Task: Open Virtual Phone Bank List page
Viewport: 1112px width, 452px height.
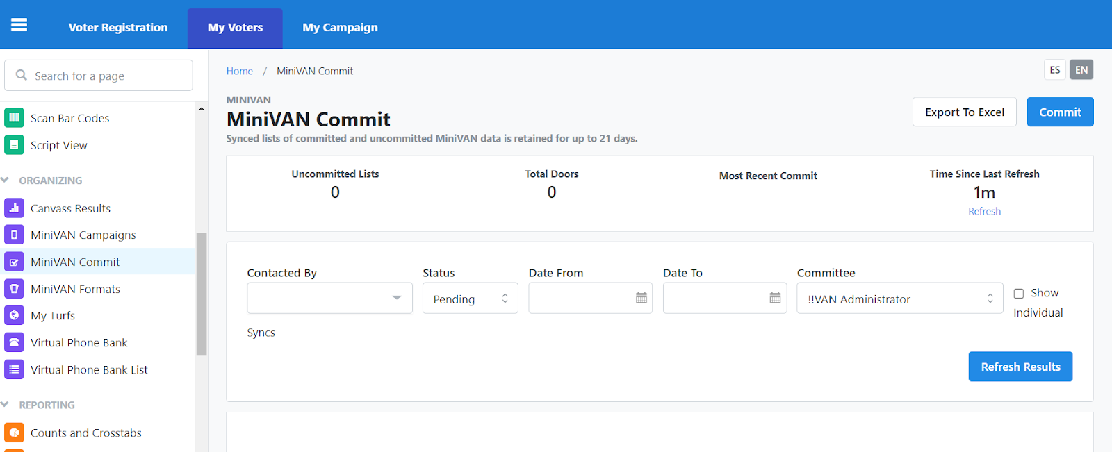Action: pos(90,369)
